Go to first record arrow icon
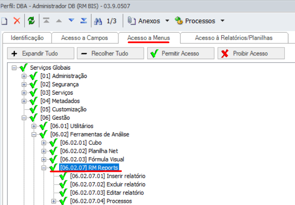Screen dimensions: 295x205 (x=46, y=20)
